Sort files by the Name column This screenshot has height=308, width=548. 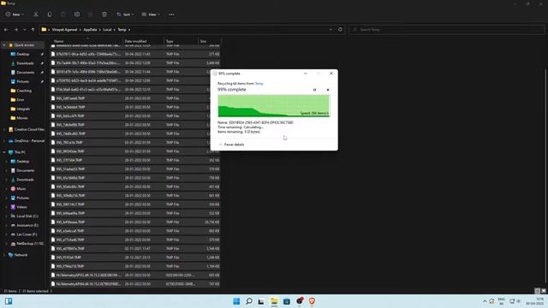pos(87,41)
